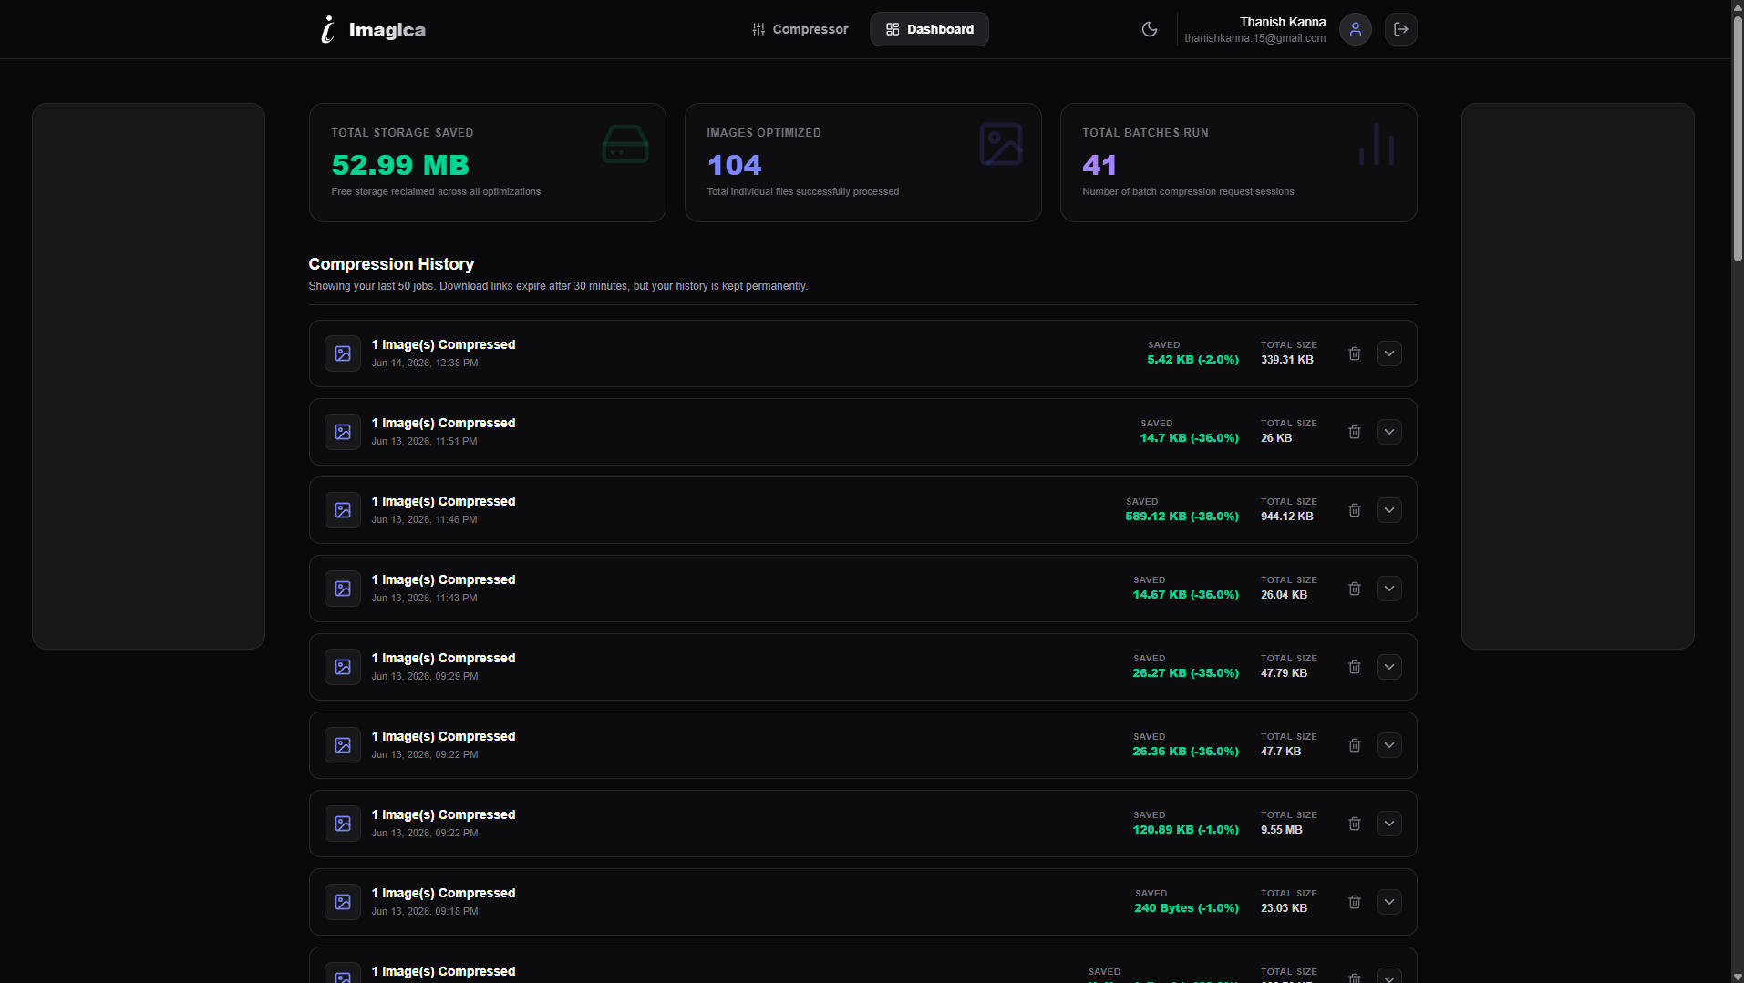Delete the Jun 13, 11:51 PM job
The height and width of the screenshot is (983, 1744).
[x=1355, y=432]
